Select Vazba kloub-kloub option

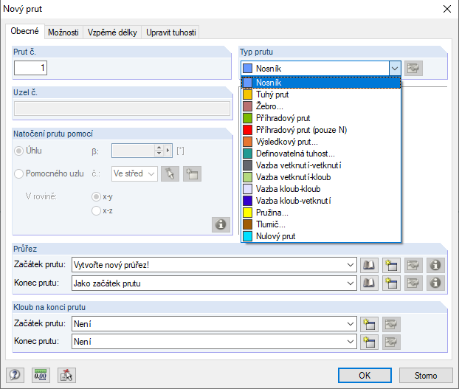321,189
